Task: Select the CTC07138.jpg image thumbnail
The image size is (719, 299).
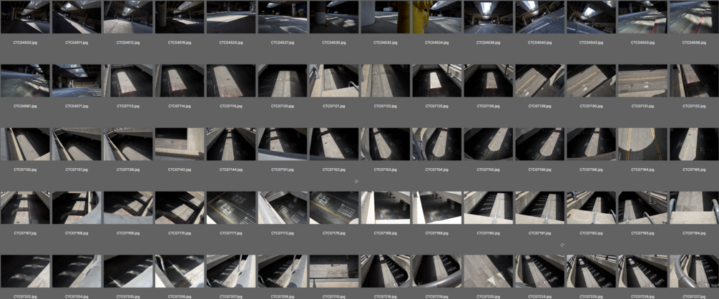Action: point(128,144)
